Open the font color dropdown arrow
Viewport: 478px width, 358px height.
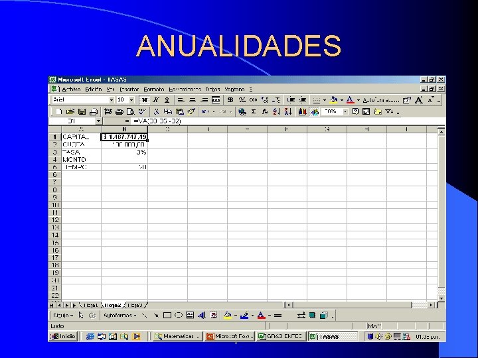pos(358,100)
